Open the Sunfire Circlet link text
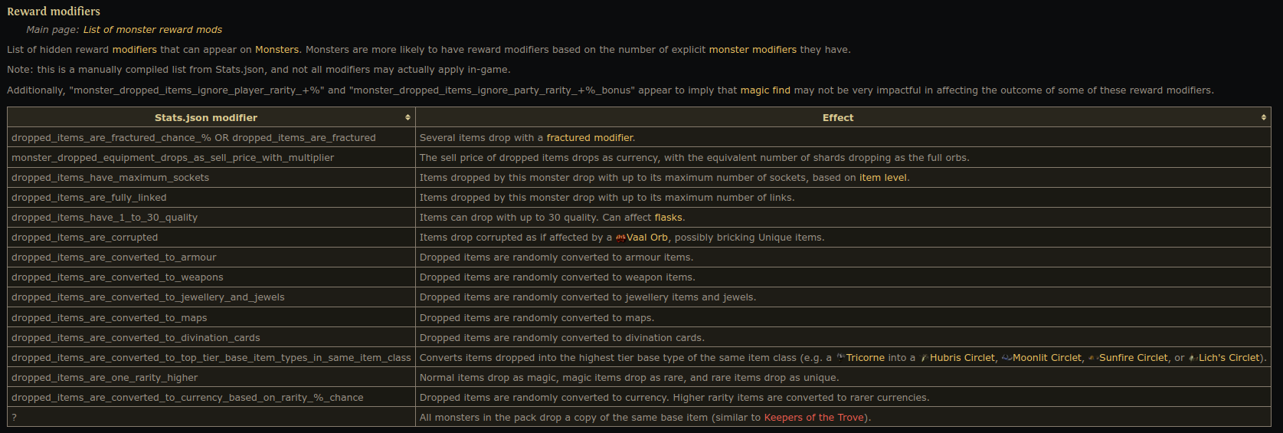This screenshot has height=433, width=1283. [1134, 358]
